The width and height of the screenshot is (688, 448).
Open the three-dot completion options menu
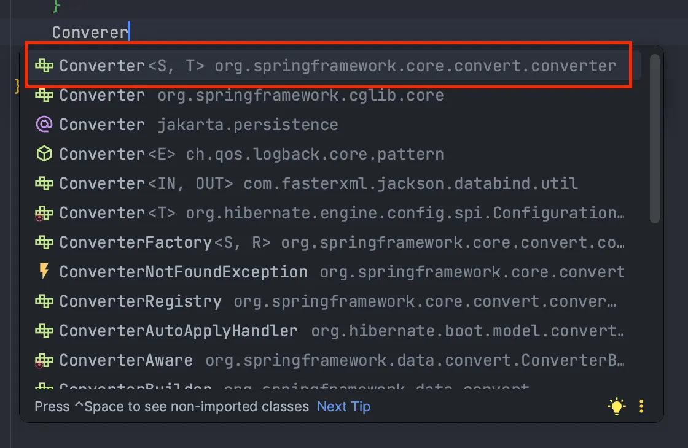[641, 406]
